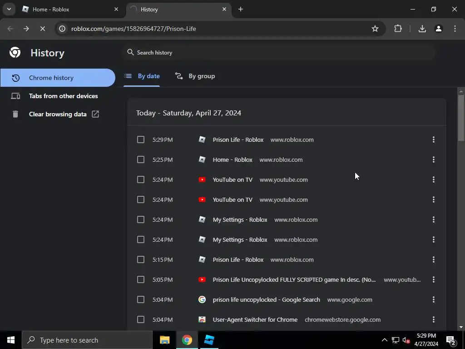The height and width of the screenshot is (349, 465).
Task: Close the Home - Roblox tab
Action: tap(116, 9)
